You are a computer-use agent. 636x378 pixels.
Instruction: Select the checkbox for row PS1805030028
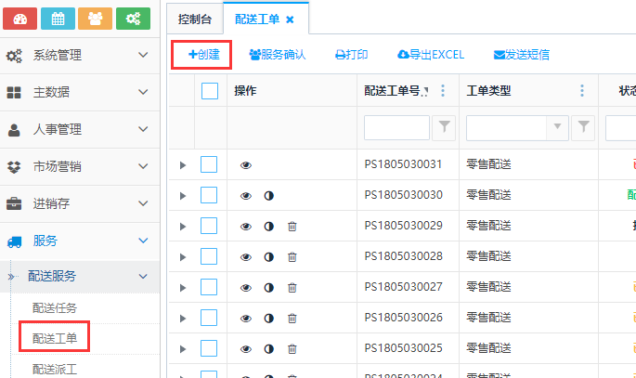pyautogui.click(x=210, y=256)
